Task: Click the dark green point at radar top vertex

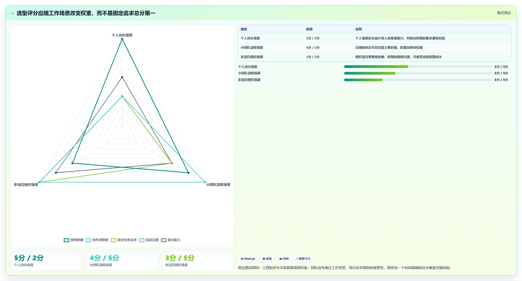Action: coord(122,39)
